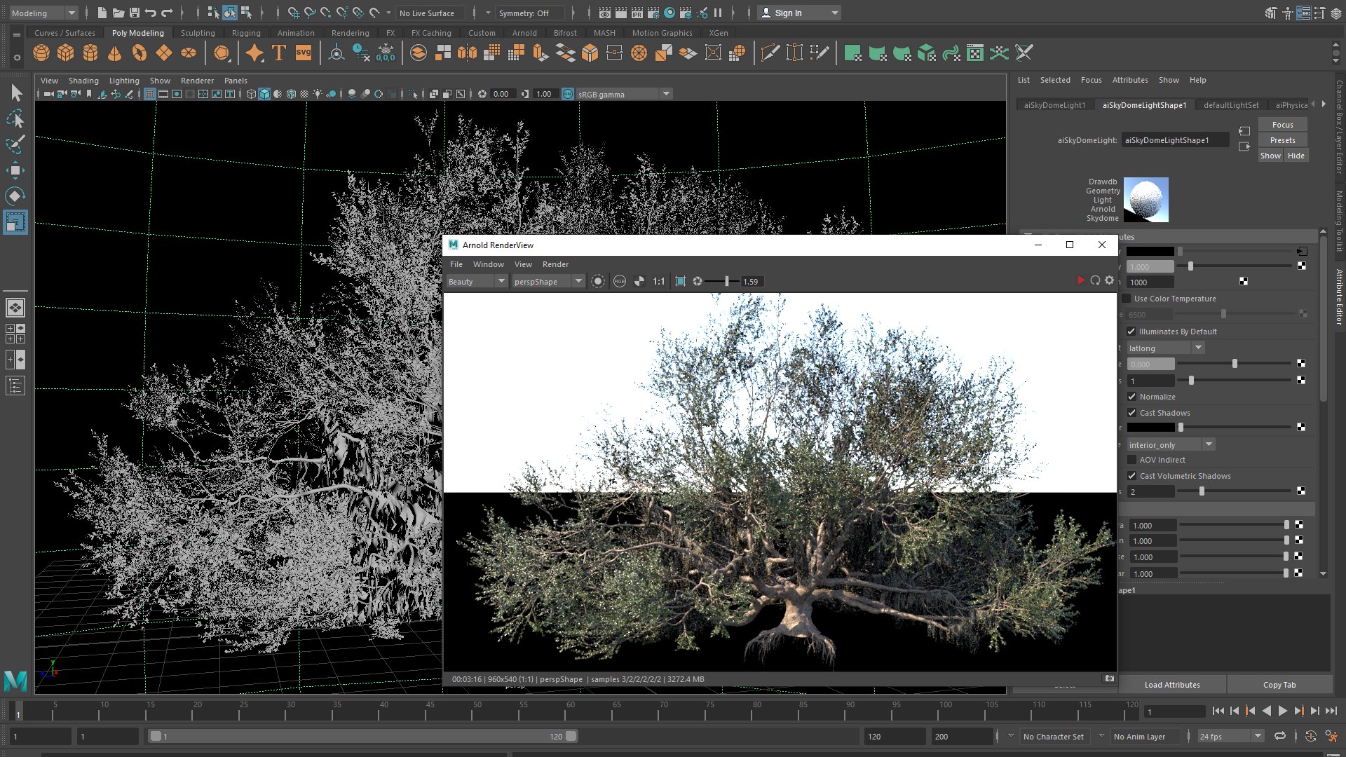This screenshot has height=757, width=1346.
Task: Open the Render menu in Arnold RenderView
Action: (x=555, y=264)
